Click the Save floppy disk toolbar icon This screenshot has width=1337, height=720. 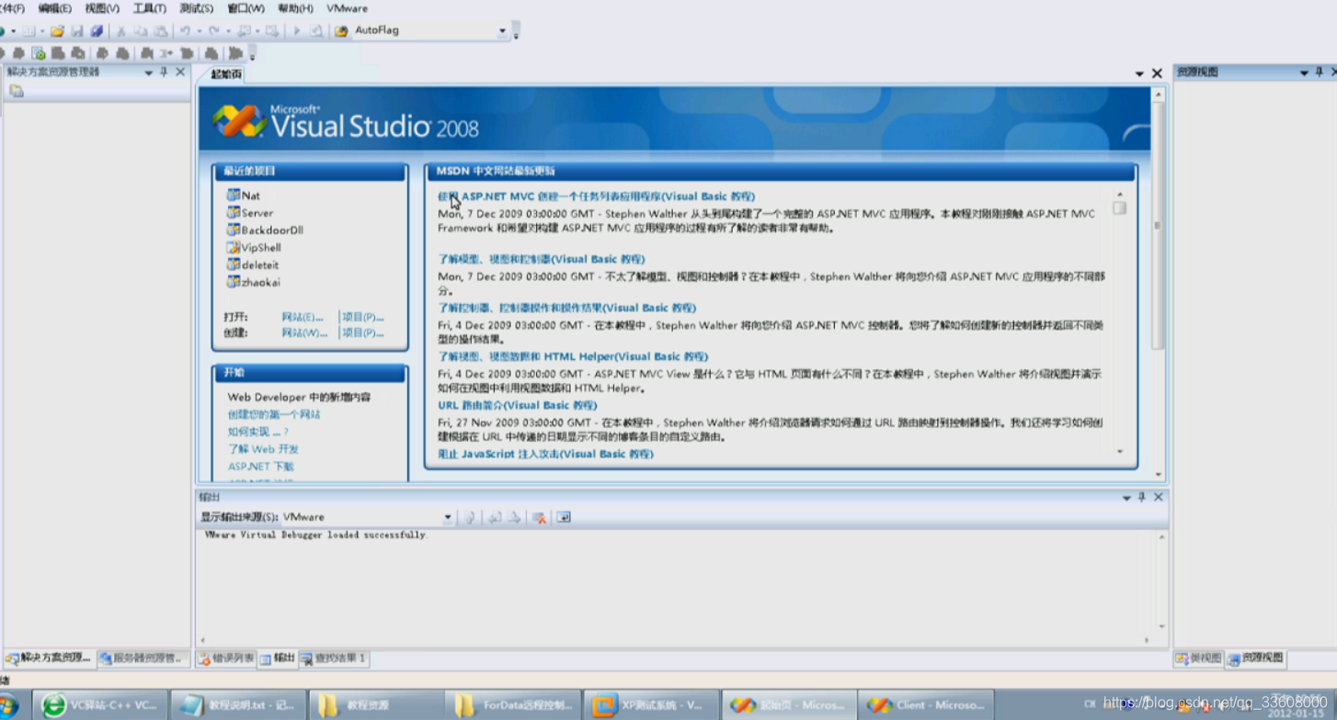click(77, 30)
